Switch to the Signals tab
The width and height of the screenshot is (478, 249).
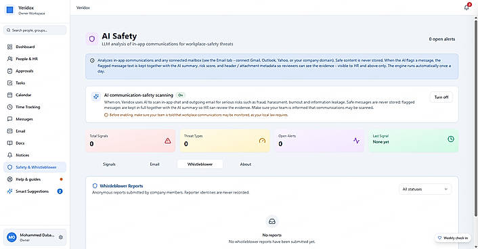pos(109,164)
